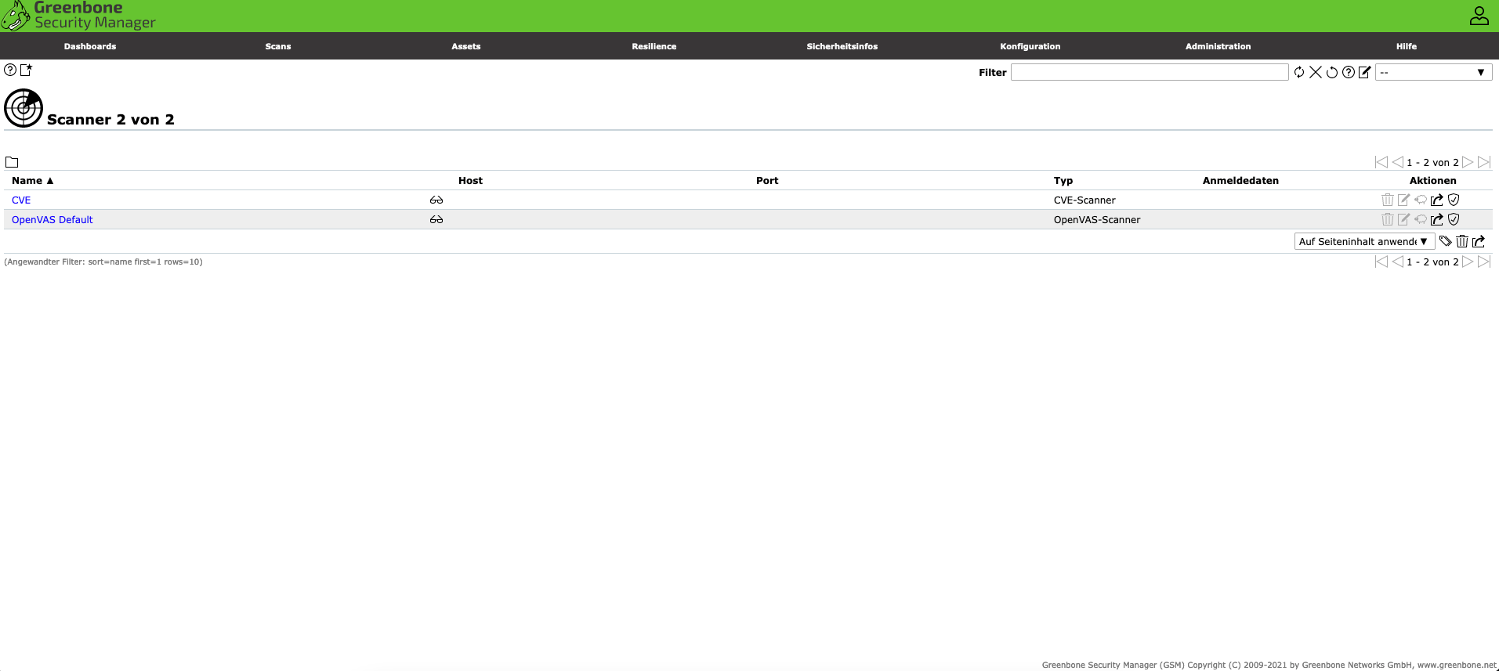Screen dimensions: 1499x671
Task: Expand 'Auf Seiteninhalt anwenden' dropdown
Action: (1363, 241)
